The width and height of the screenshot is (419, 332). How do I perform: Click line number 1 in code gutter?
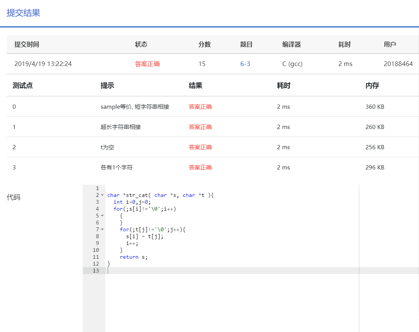point(97,188)
